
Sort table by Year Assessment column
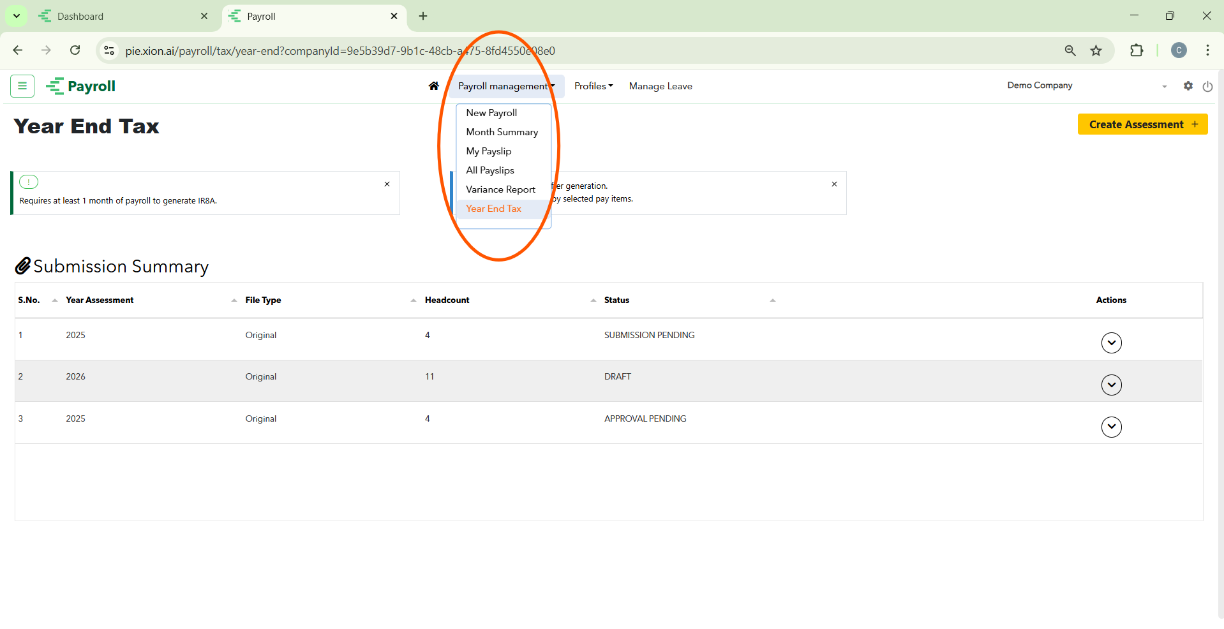click(100, 300)
